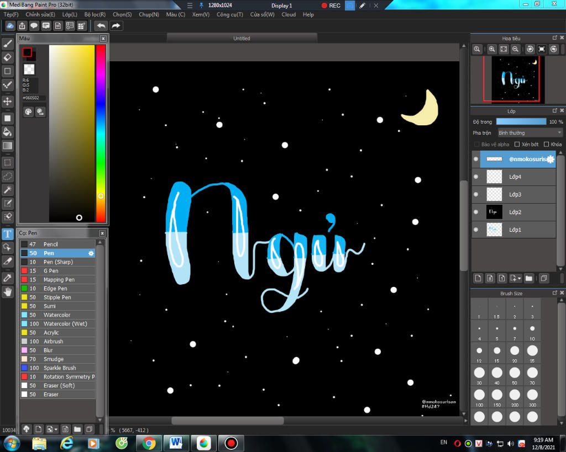Toggle visibility of layer Lớp1

(x=476, y=230)
